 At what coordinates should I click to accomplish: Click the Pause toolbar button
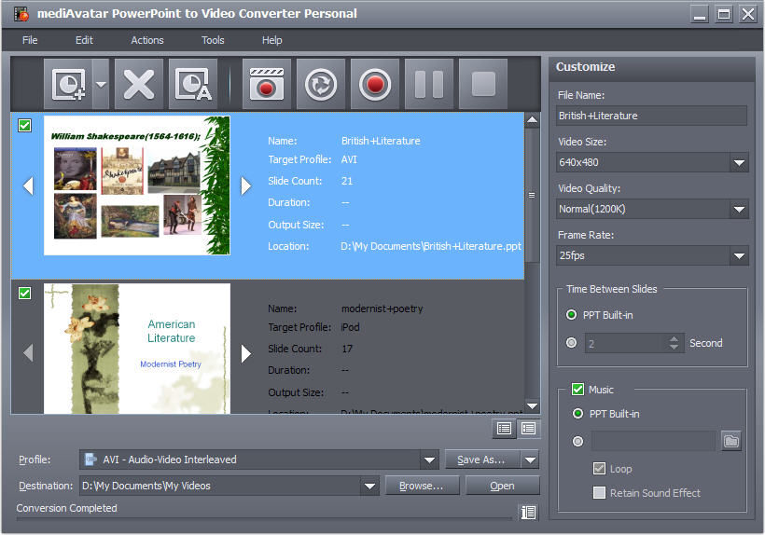(x=429, y=84)
